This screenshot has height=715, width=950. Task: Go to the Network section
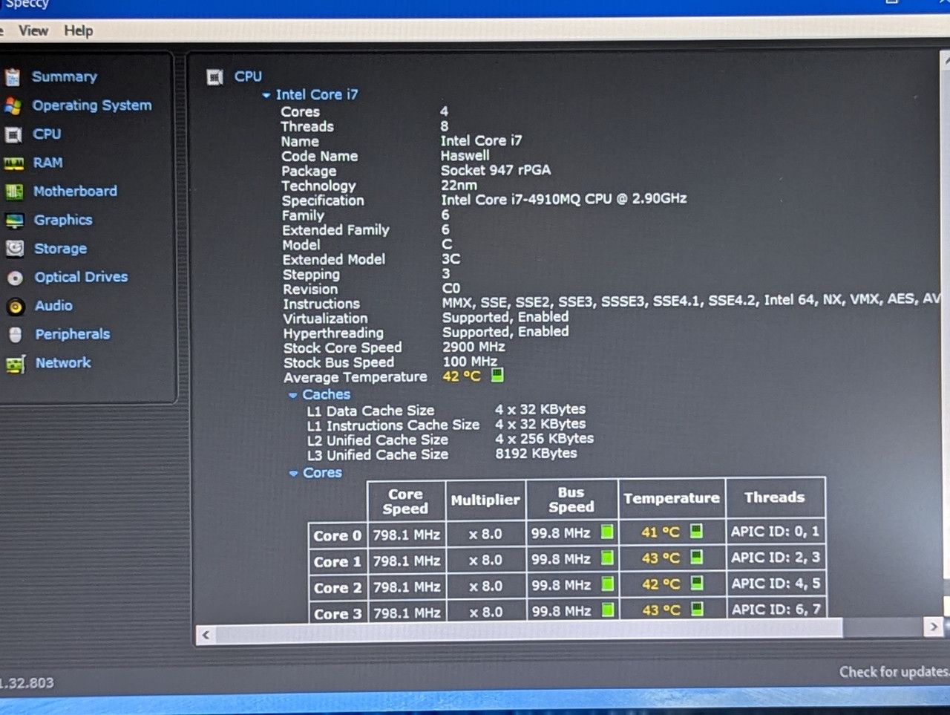click(63, 362)
